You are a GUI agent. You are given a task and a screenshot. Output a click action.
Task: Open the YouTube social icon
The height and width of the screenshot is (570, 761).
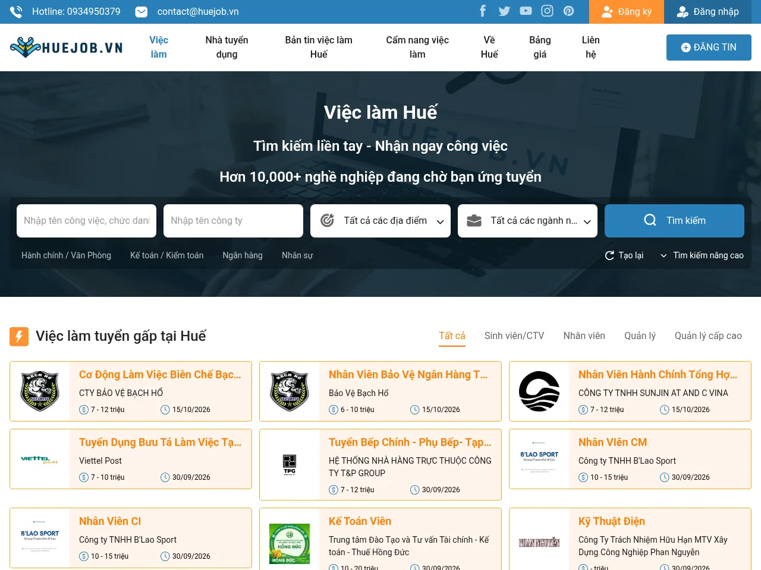point(526,11)
